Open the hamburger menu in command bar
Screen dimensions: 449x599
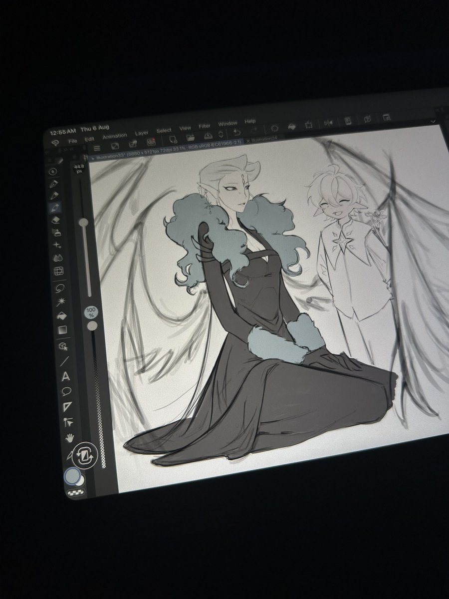pos(97,148)
